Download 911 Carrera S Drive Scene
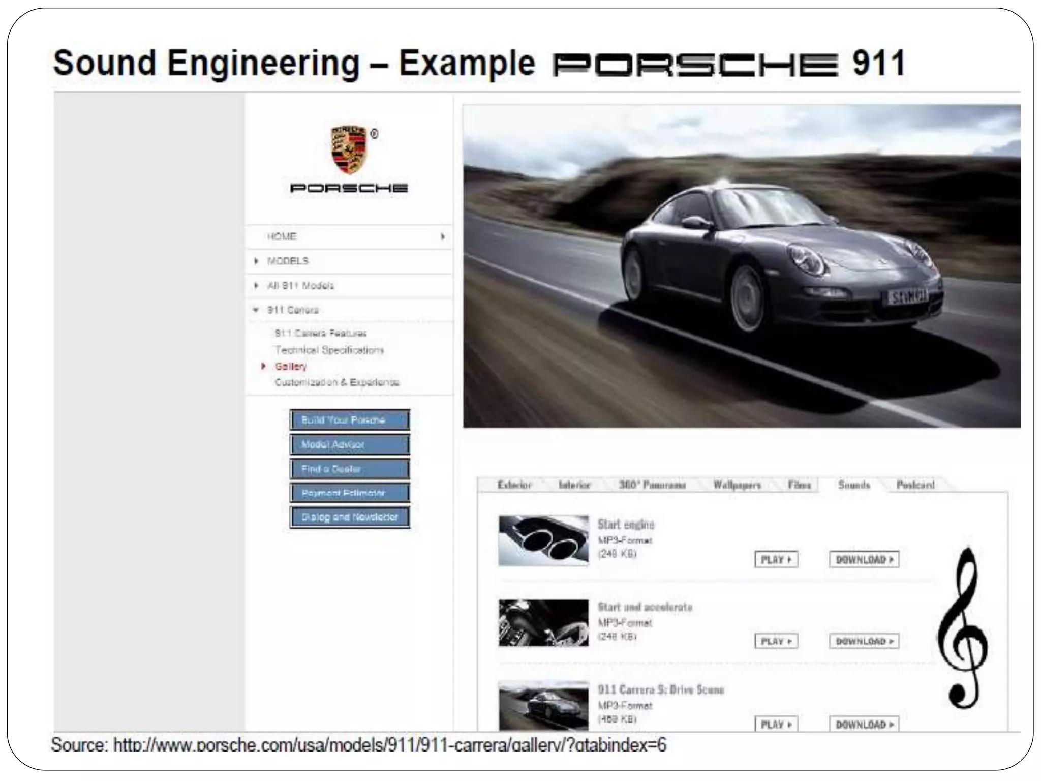Screen dimensions: 1041x781 point(864,724)
